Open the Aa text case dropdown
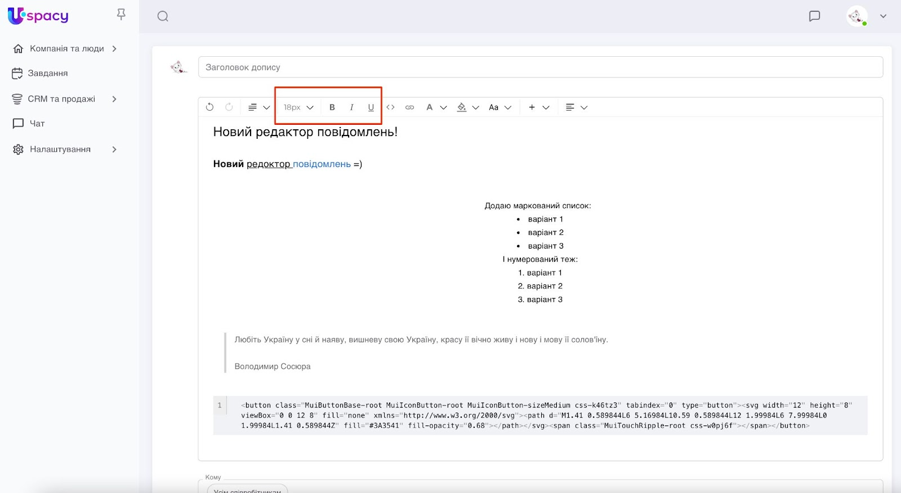The image size is (901, 493). [x=499, y=107]
